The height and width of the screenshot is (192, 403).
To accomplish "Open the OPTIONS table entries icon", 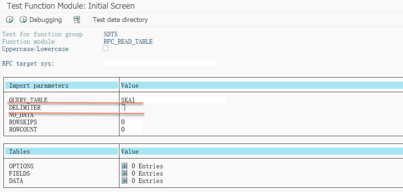I will coord(125,166).
